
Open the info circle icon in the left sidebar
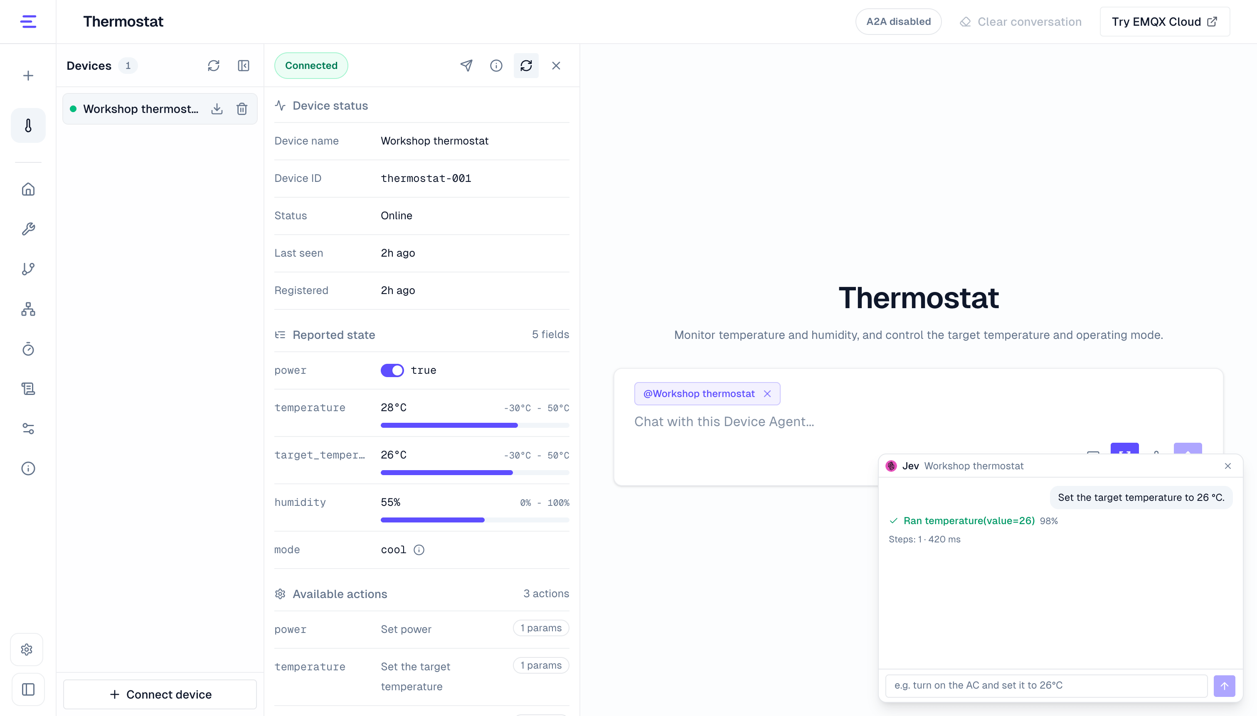pos(28,468)
